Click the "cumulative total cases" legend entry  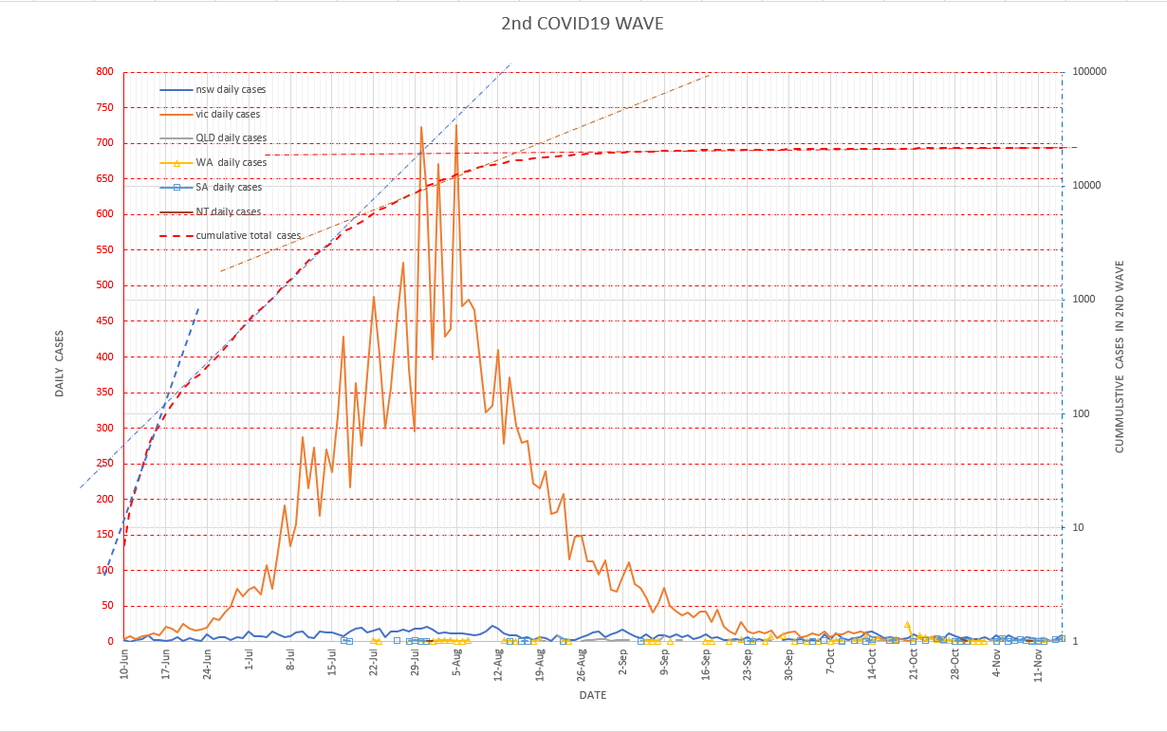tap(231, 235)
